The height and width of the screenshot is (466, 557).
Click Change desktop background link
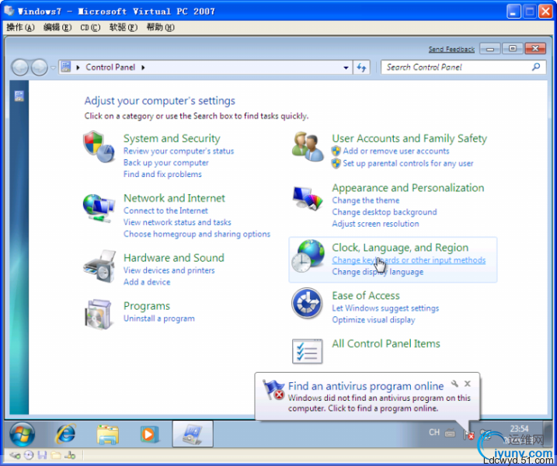385,212
